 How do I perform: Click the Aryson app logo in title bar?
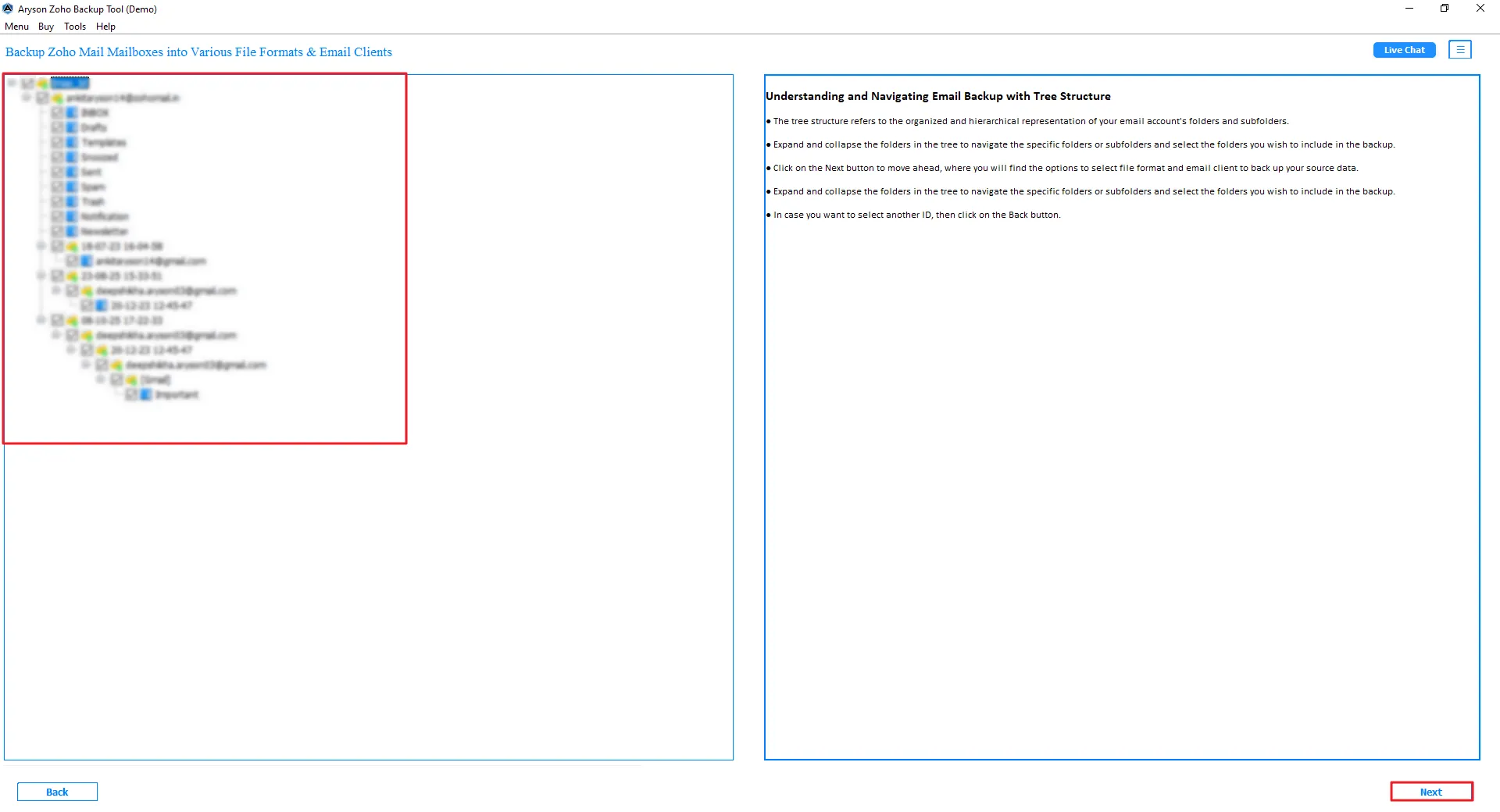(x=8, y=9)
